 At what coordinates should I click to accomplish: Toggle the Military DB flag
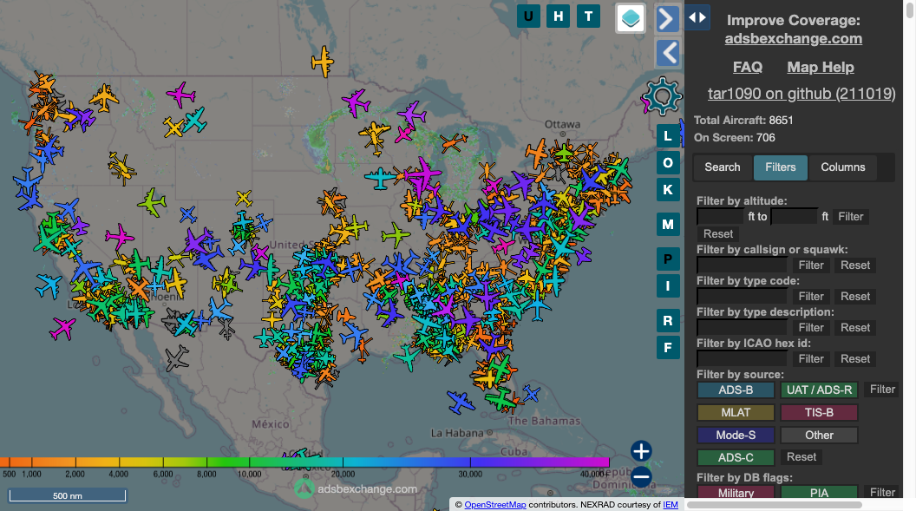pyautogui.click(x=736, y=493)
